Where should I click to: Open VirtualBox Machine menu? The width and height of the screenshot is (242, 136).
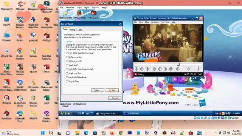tap(70, 8)
